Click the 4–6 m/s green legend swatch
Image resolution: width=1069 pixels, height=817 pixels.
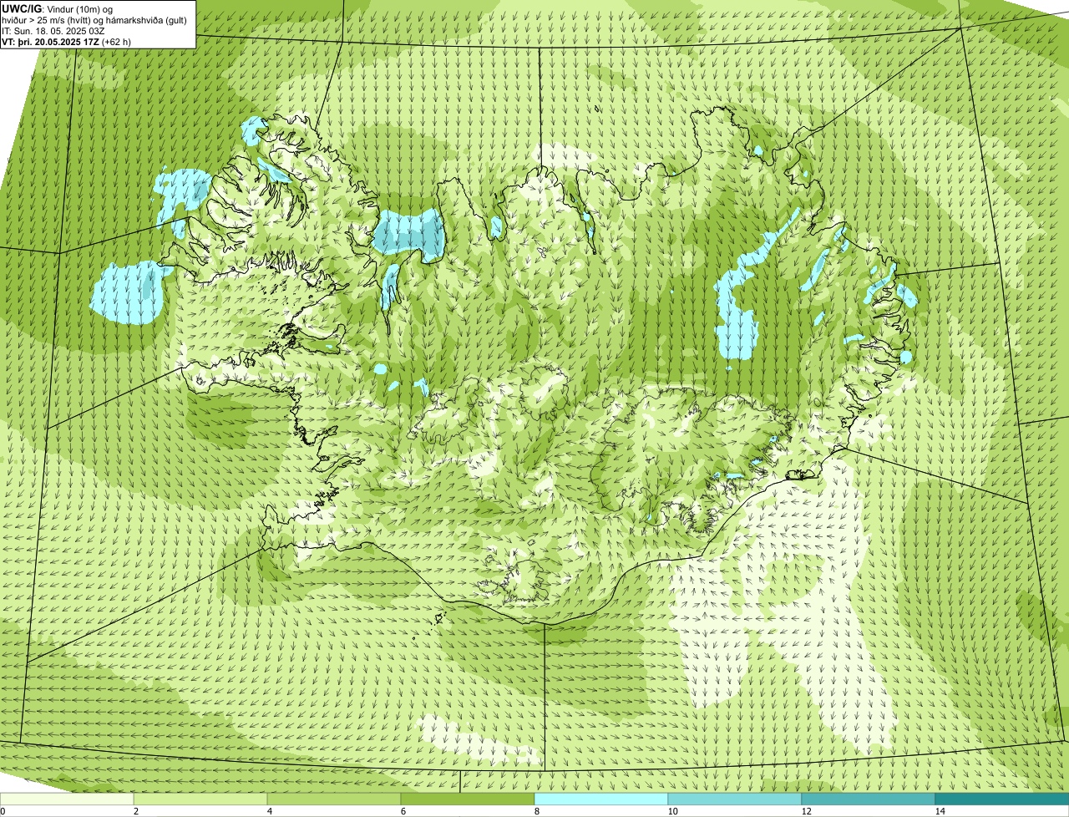click(x=334, y=799)
